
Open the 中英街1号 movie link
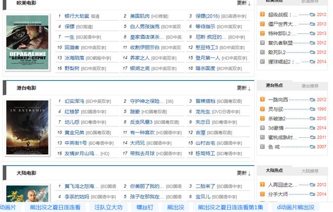[x=75, y=143]
